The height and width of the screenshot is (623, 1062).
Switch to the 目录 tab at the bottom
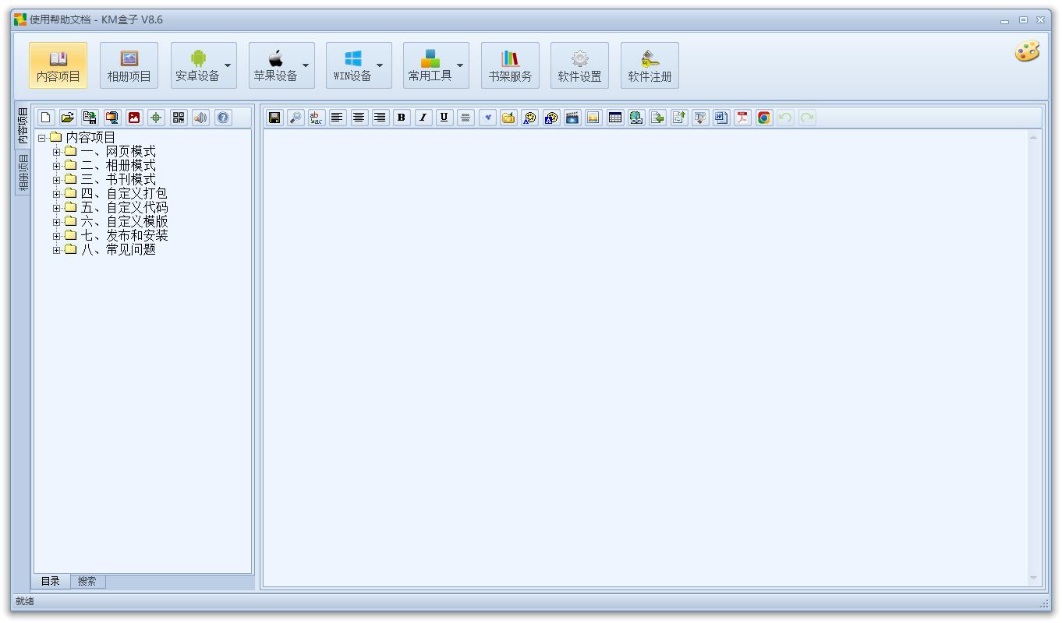51,582
